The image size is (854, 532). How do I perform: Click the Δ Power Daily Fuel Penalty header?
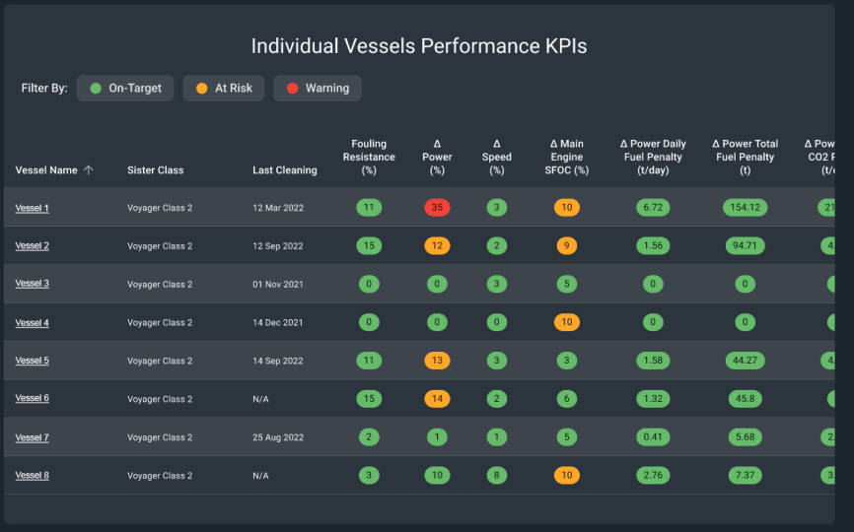point(653,157)
